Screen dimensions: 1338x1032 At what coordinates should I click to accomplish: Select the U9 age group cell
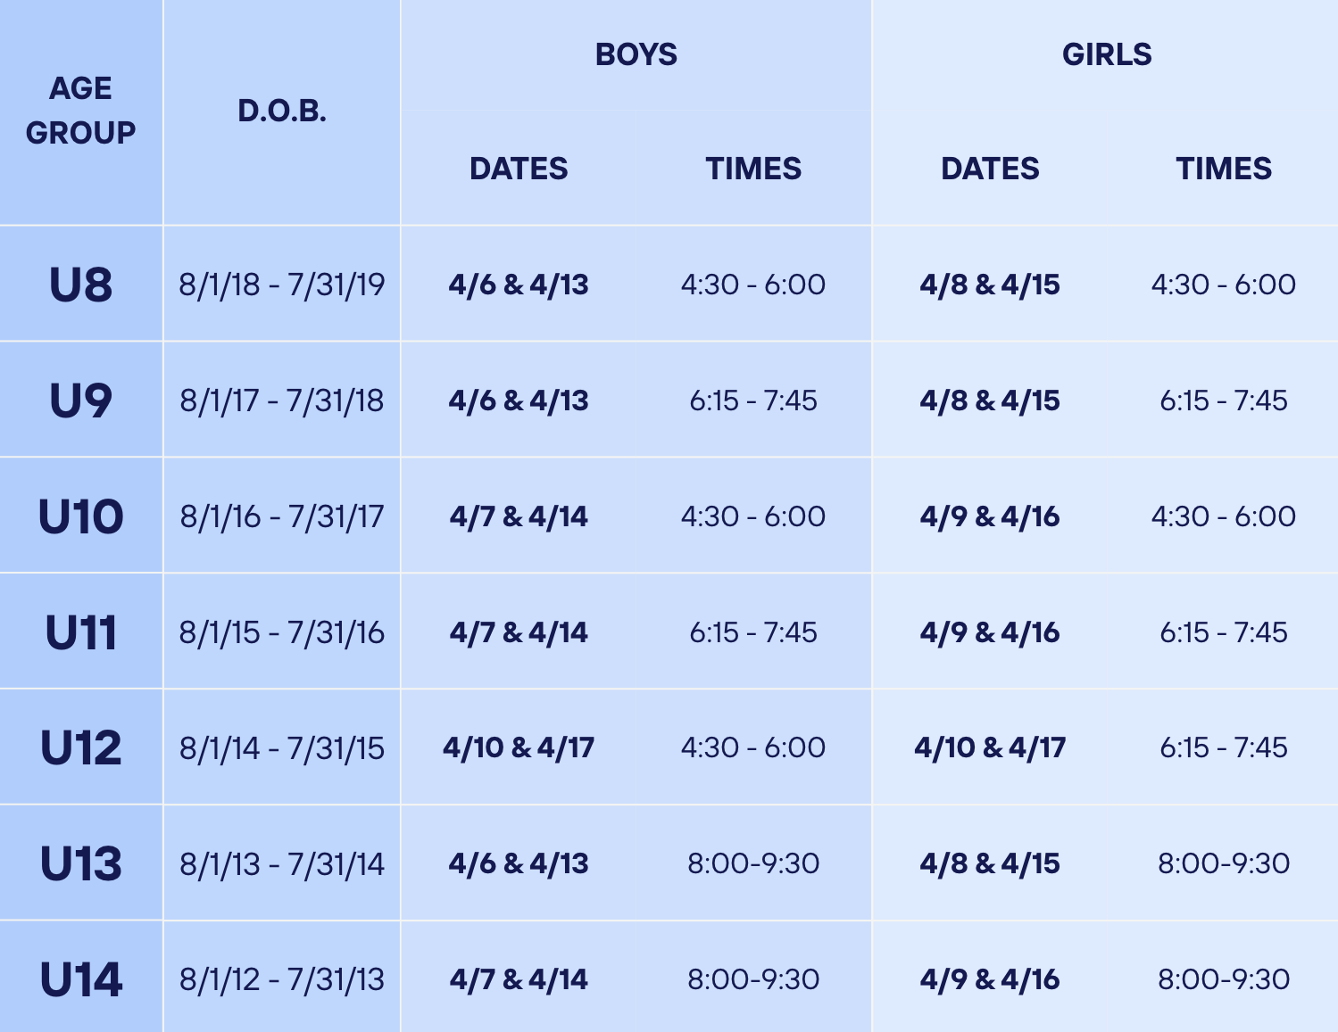pos(81,400)
